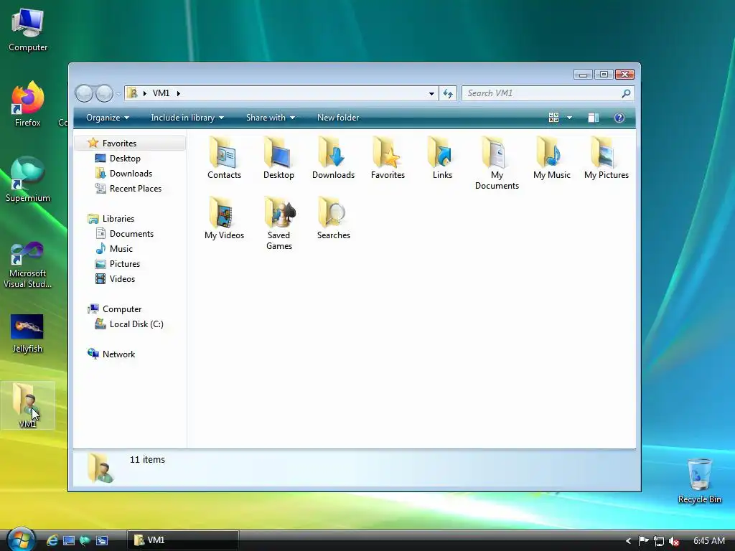Open the Share with menu
The height and width of the screenshot is (551, 735).
click(271, 118)
